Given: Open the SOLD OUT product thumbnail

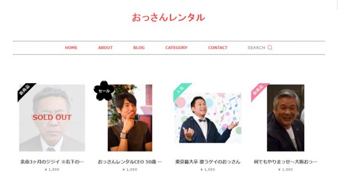Looking at the screenshot, I should 52,118.
